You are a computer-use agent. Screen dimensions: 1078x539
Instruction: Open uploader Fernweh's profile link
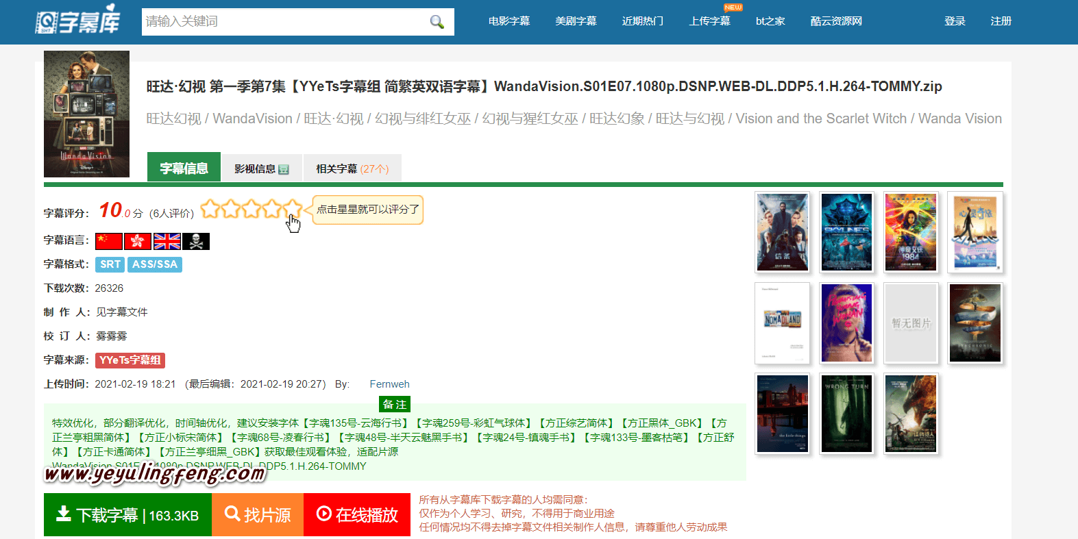click(389, 384)
